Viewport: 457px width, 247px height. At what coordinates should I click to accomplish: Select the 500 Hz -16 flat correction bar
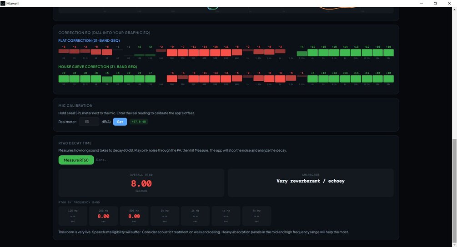[215, 53]
